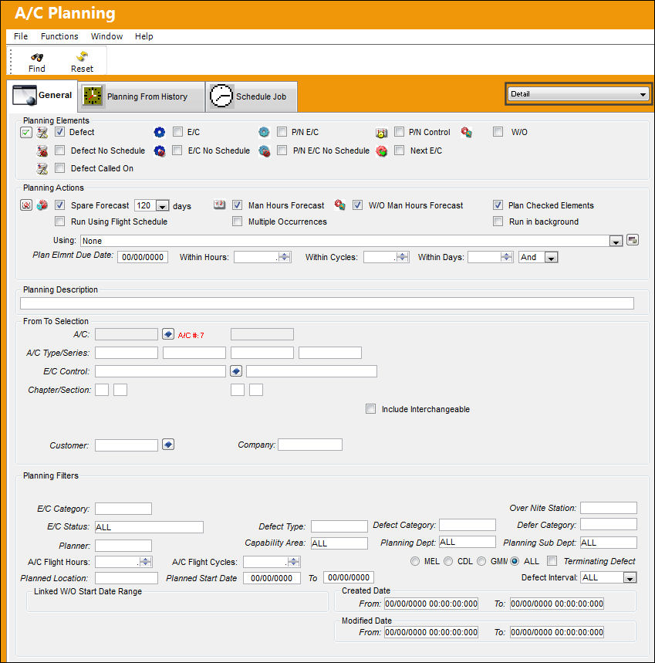Check Run in background option
The height and width of the screenshot is (663, 655).
pyautogui.click(x=498, y=222)
